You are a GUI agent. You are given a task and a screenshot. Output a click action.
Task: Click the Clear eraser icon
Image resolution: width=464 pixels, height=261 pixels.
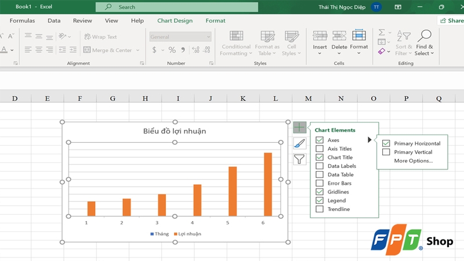click(382, 52)
